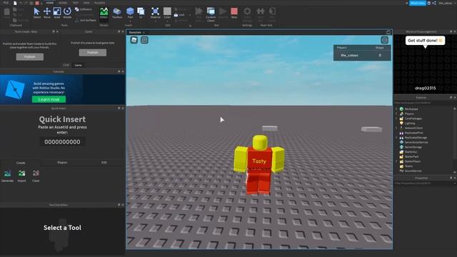Viewport: 457px width, 257px height.
Task: Expand the ReplicatedStorage node
Action: [396, 138]
